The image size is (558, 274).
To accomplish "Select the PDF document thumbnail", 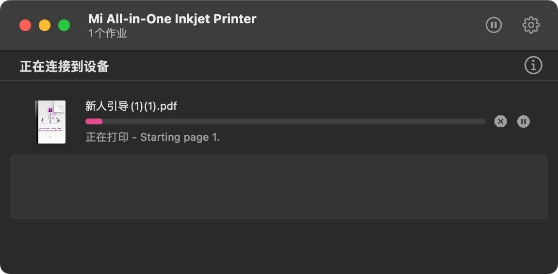I will (x=50, y=122).
